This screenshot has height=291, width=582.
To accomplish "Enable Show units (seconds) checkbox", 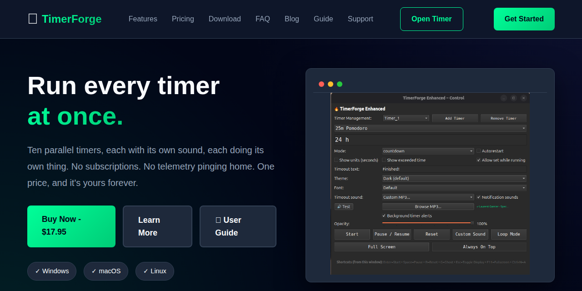I will click(336, 160).
